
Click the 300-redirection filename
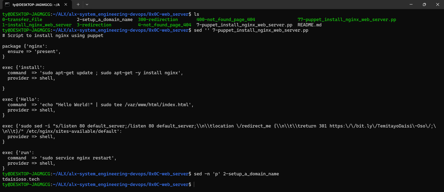[158, 19]
